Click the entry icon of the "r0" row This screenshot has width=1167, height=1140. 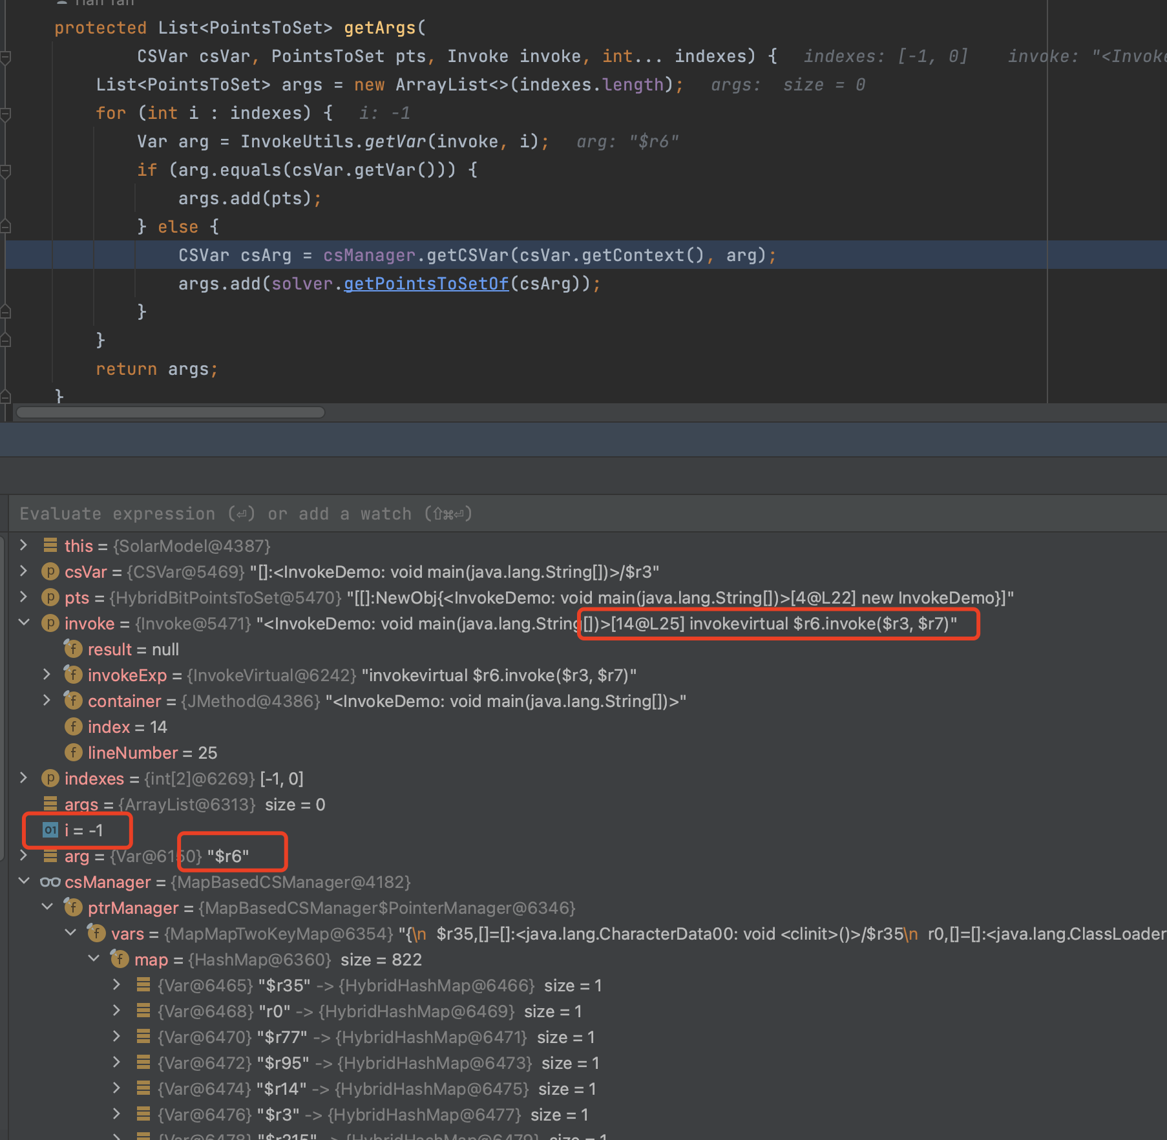coord(143,1011)
